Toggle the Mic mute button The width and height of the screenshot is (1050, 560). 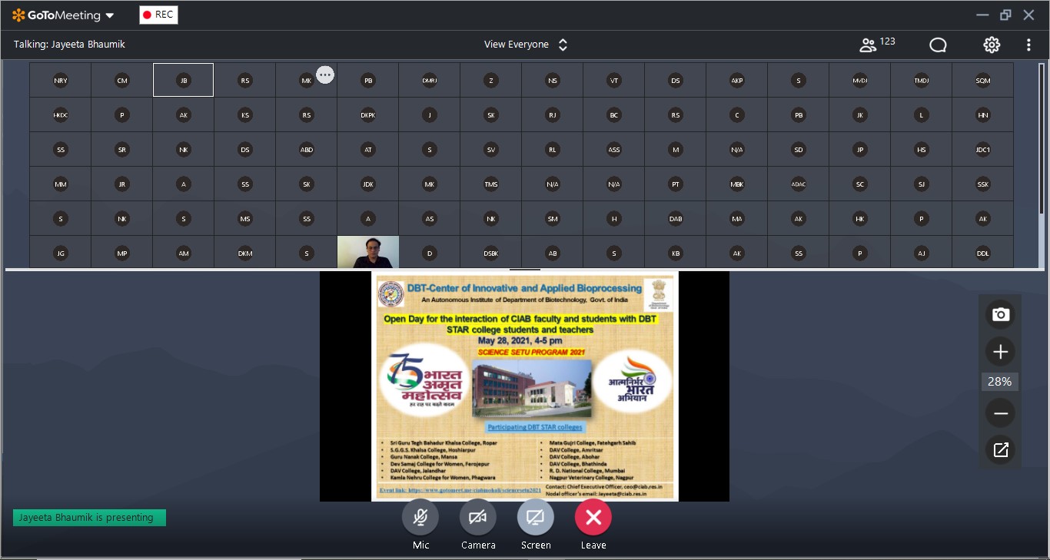(420, 517)
